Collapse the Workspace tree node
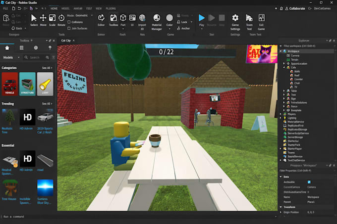 pyautogui.click(x=281, y=51)
